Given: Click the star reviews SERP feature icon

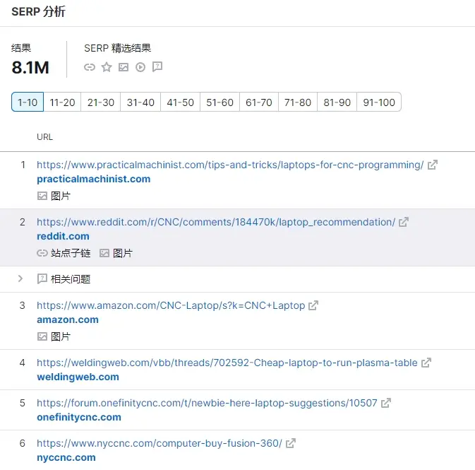Looking at the screenshot, I should coord(107,67).
